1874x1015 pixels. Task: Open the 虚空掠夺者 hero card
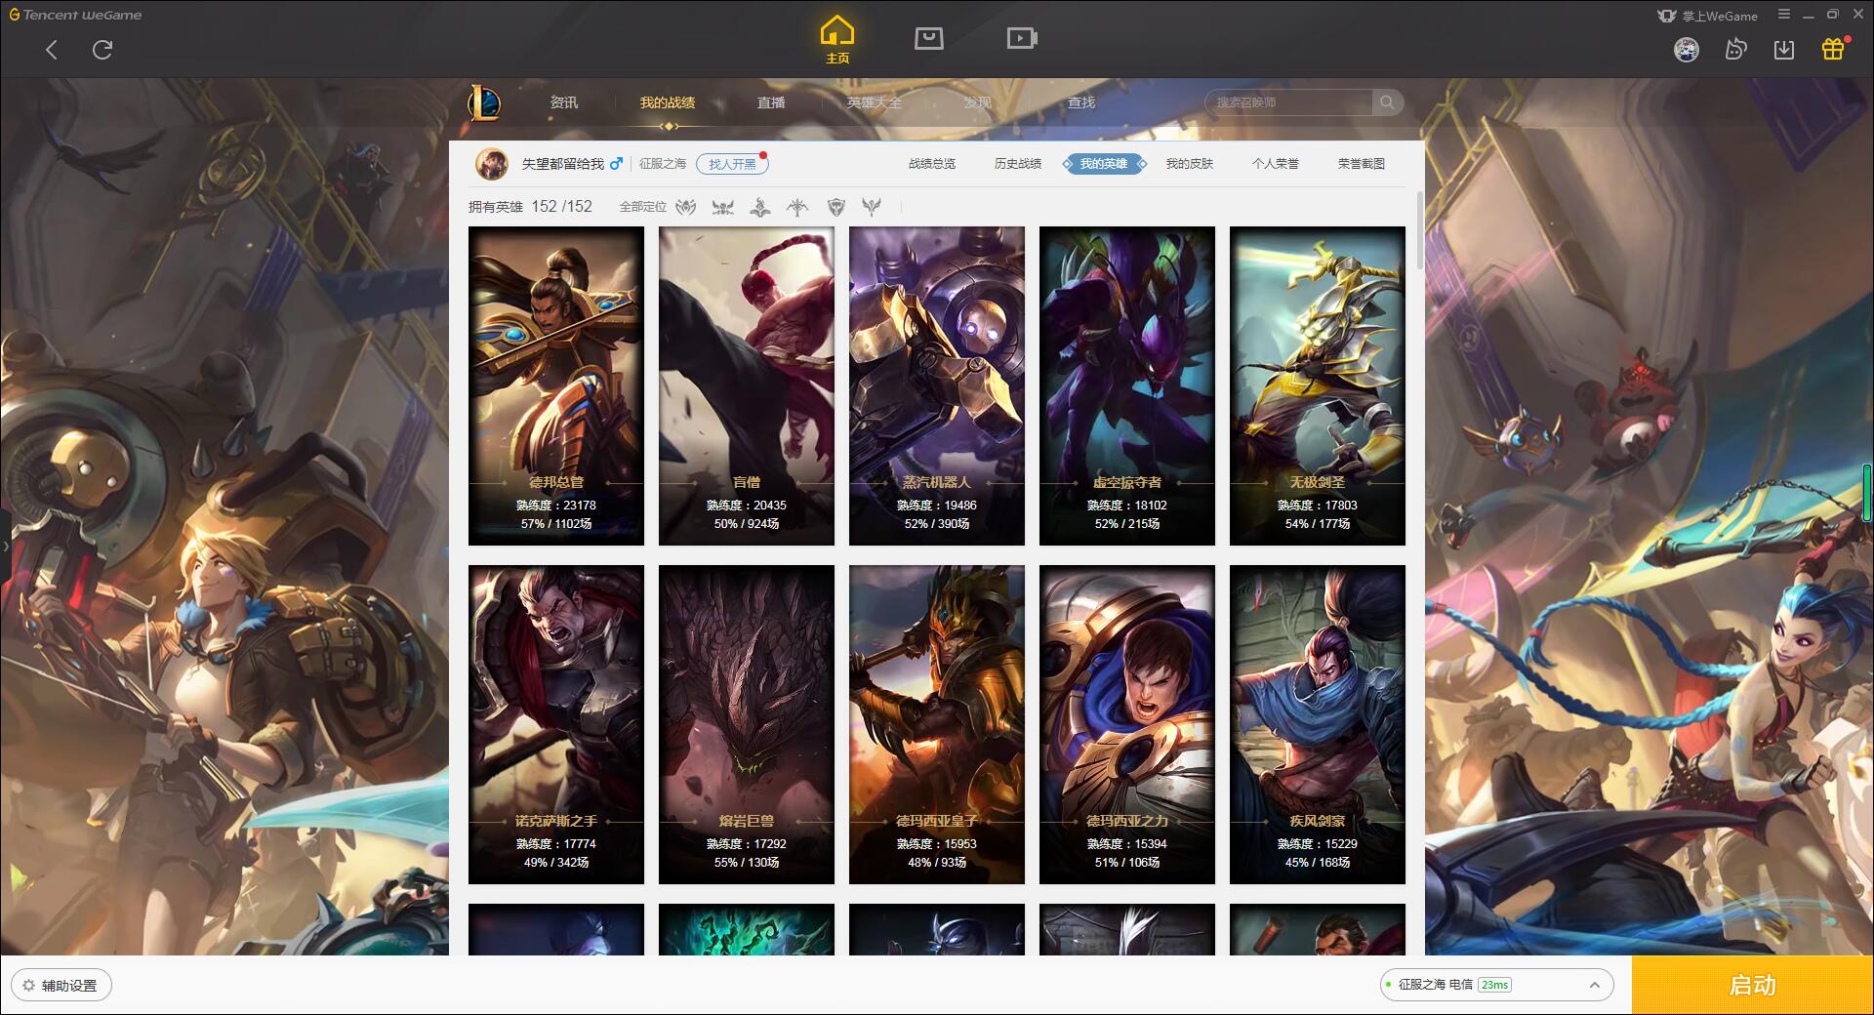click(x=1127, y=386)
